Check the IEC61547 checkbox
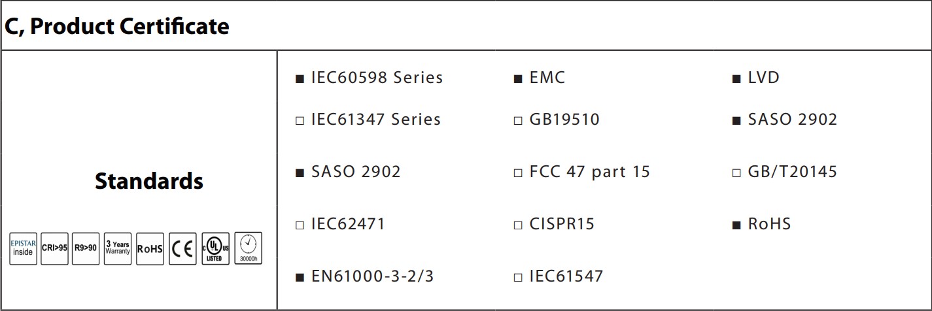The height and width of the screenshot is (311, 932). pos(518,278)
